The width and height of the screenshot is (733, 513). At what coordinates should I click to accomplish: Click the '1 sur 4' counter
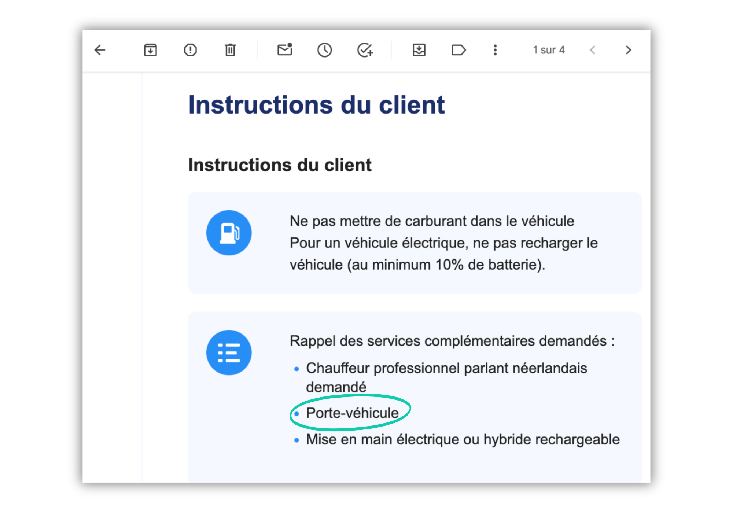click(x=549, y=50)
